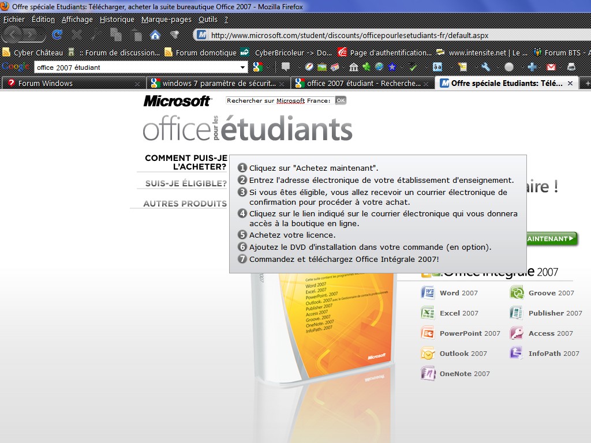Open the Google search box suggestions dropdown
Image resolution: width=591 pixels, height=443 pixels.
click(243, 67)
